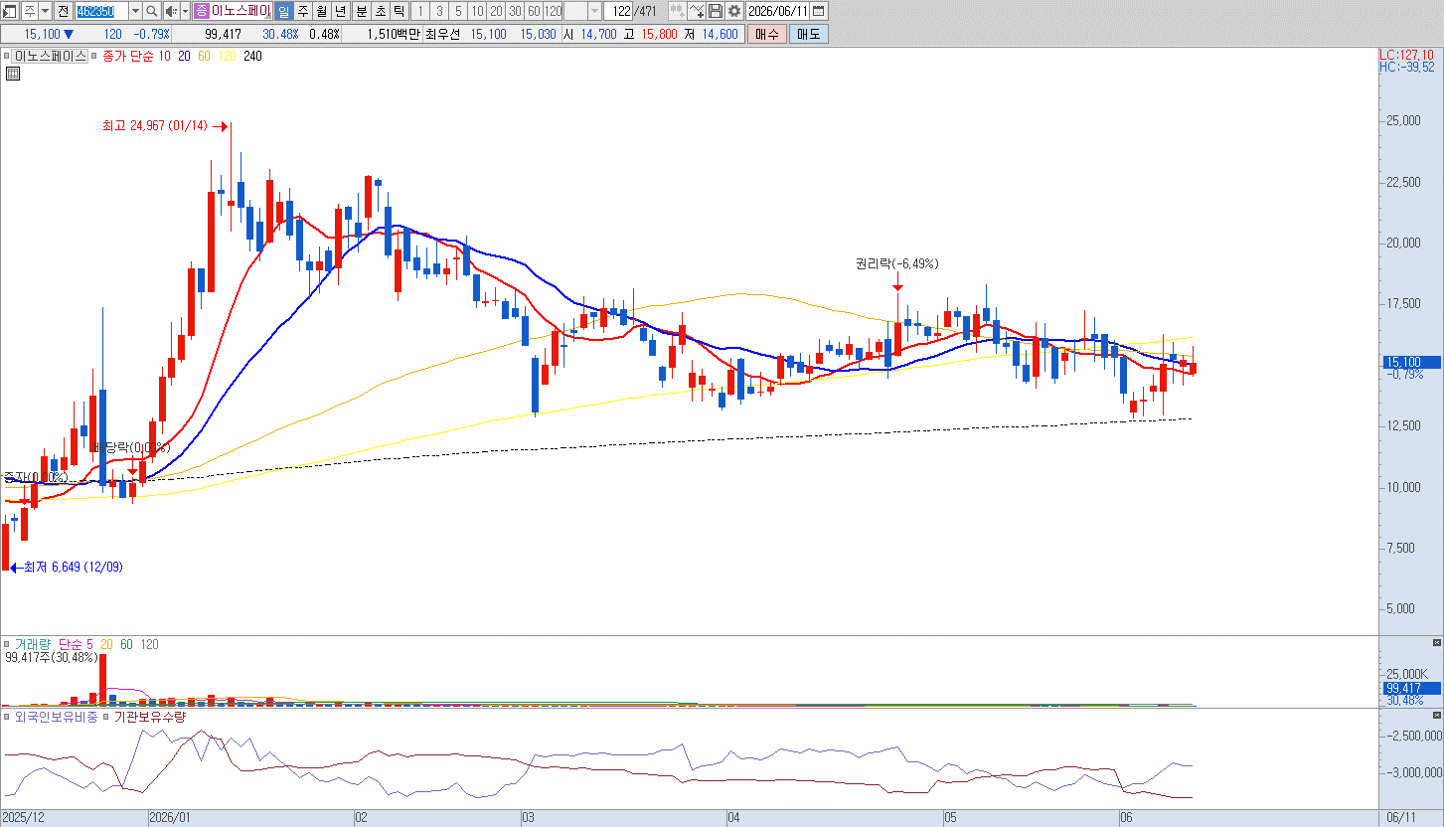
Task: Expand the minute interval dropdown after 120
Action: point(594,11)
